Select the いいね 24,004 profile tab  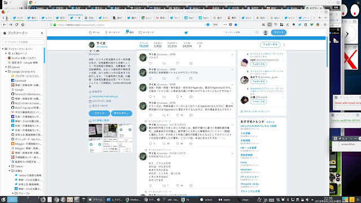point(187,45)
